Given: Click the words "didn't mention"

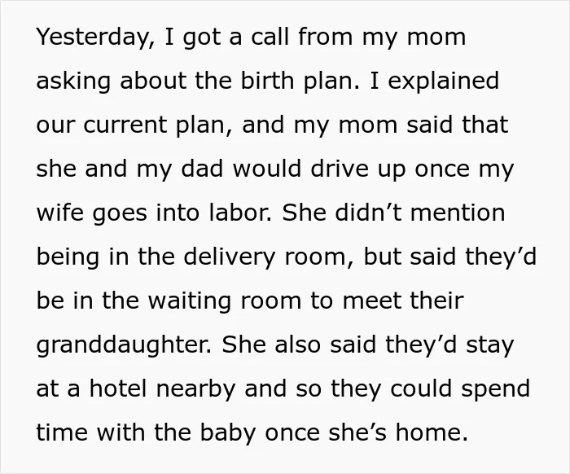Looking at the screenshot, I should tap(420, 213).
